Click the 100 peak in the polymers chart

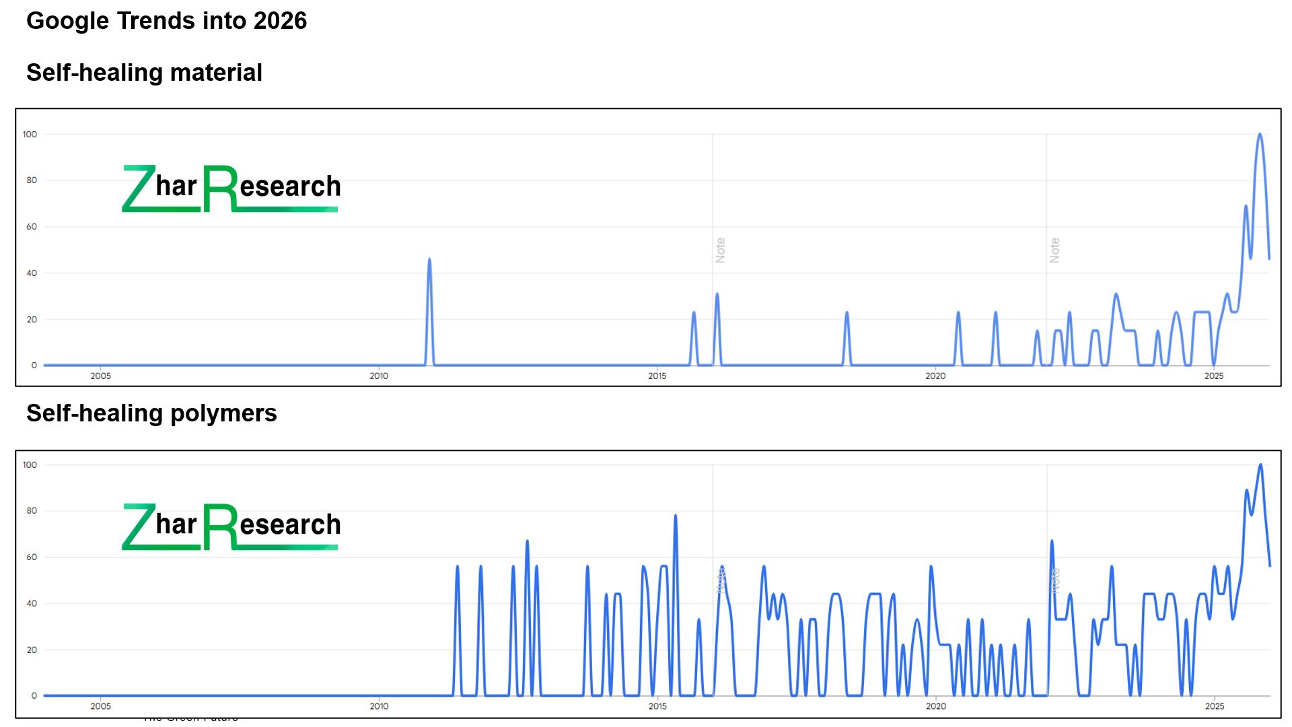click(1260, 465)
